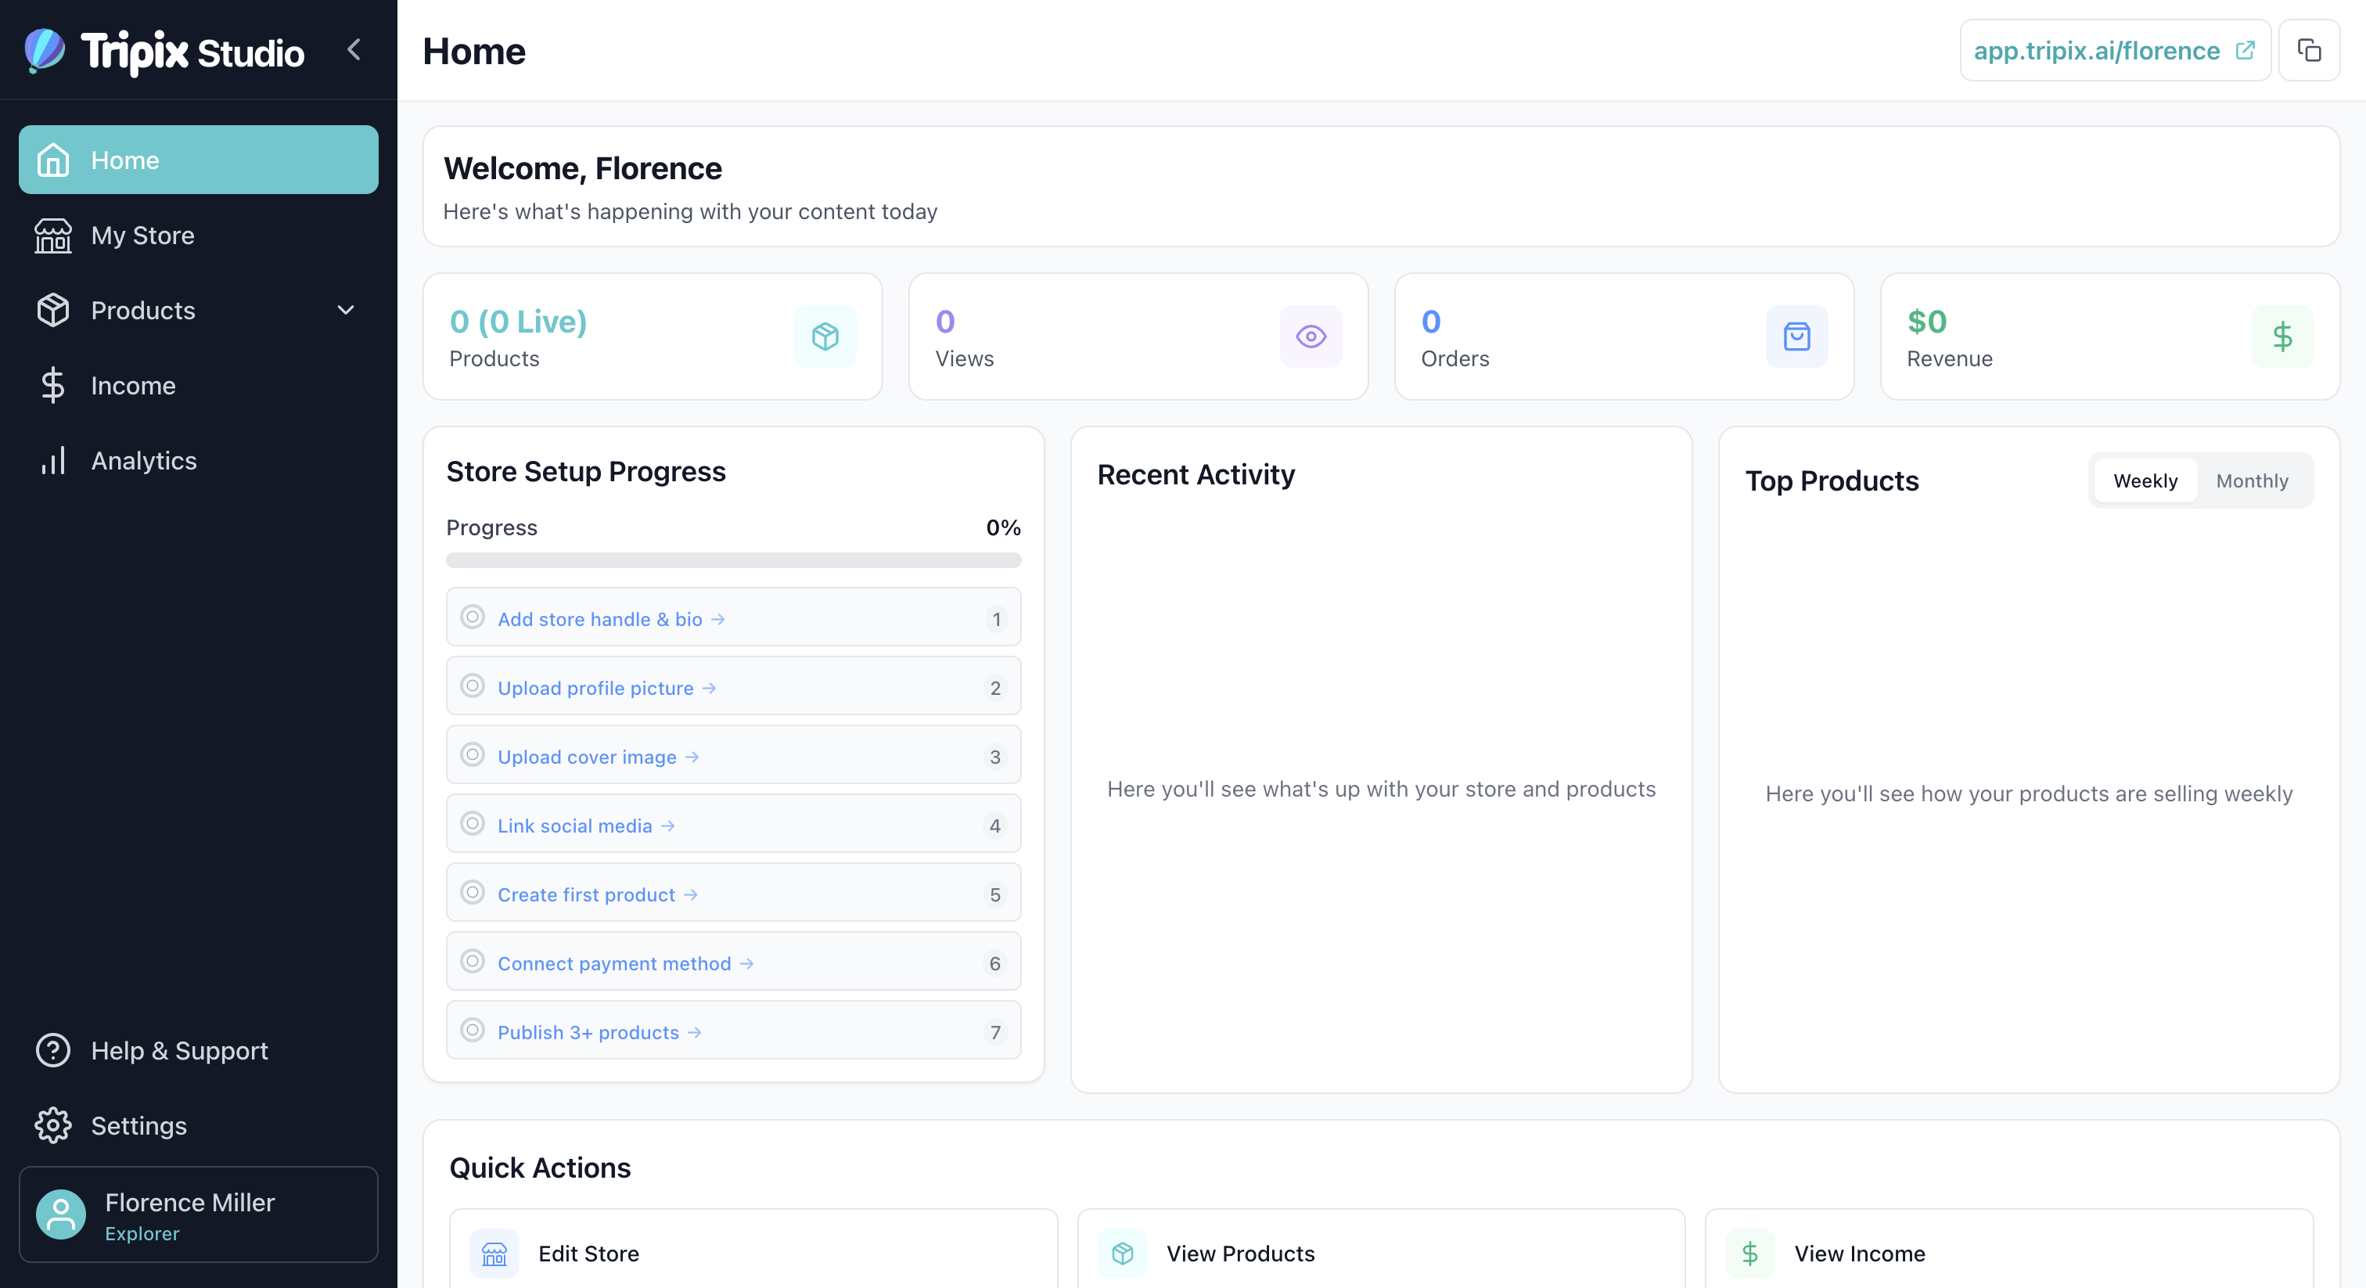The height and width of the screenshot is (1288, 2366).
Task: Click the arrow after Connect payment method
Action: tap(746, 965)
